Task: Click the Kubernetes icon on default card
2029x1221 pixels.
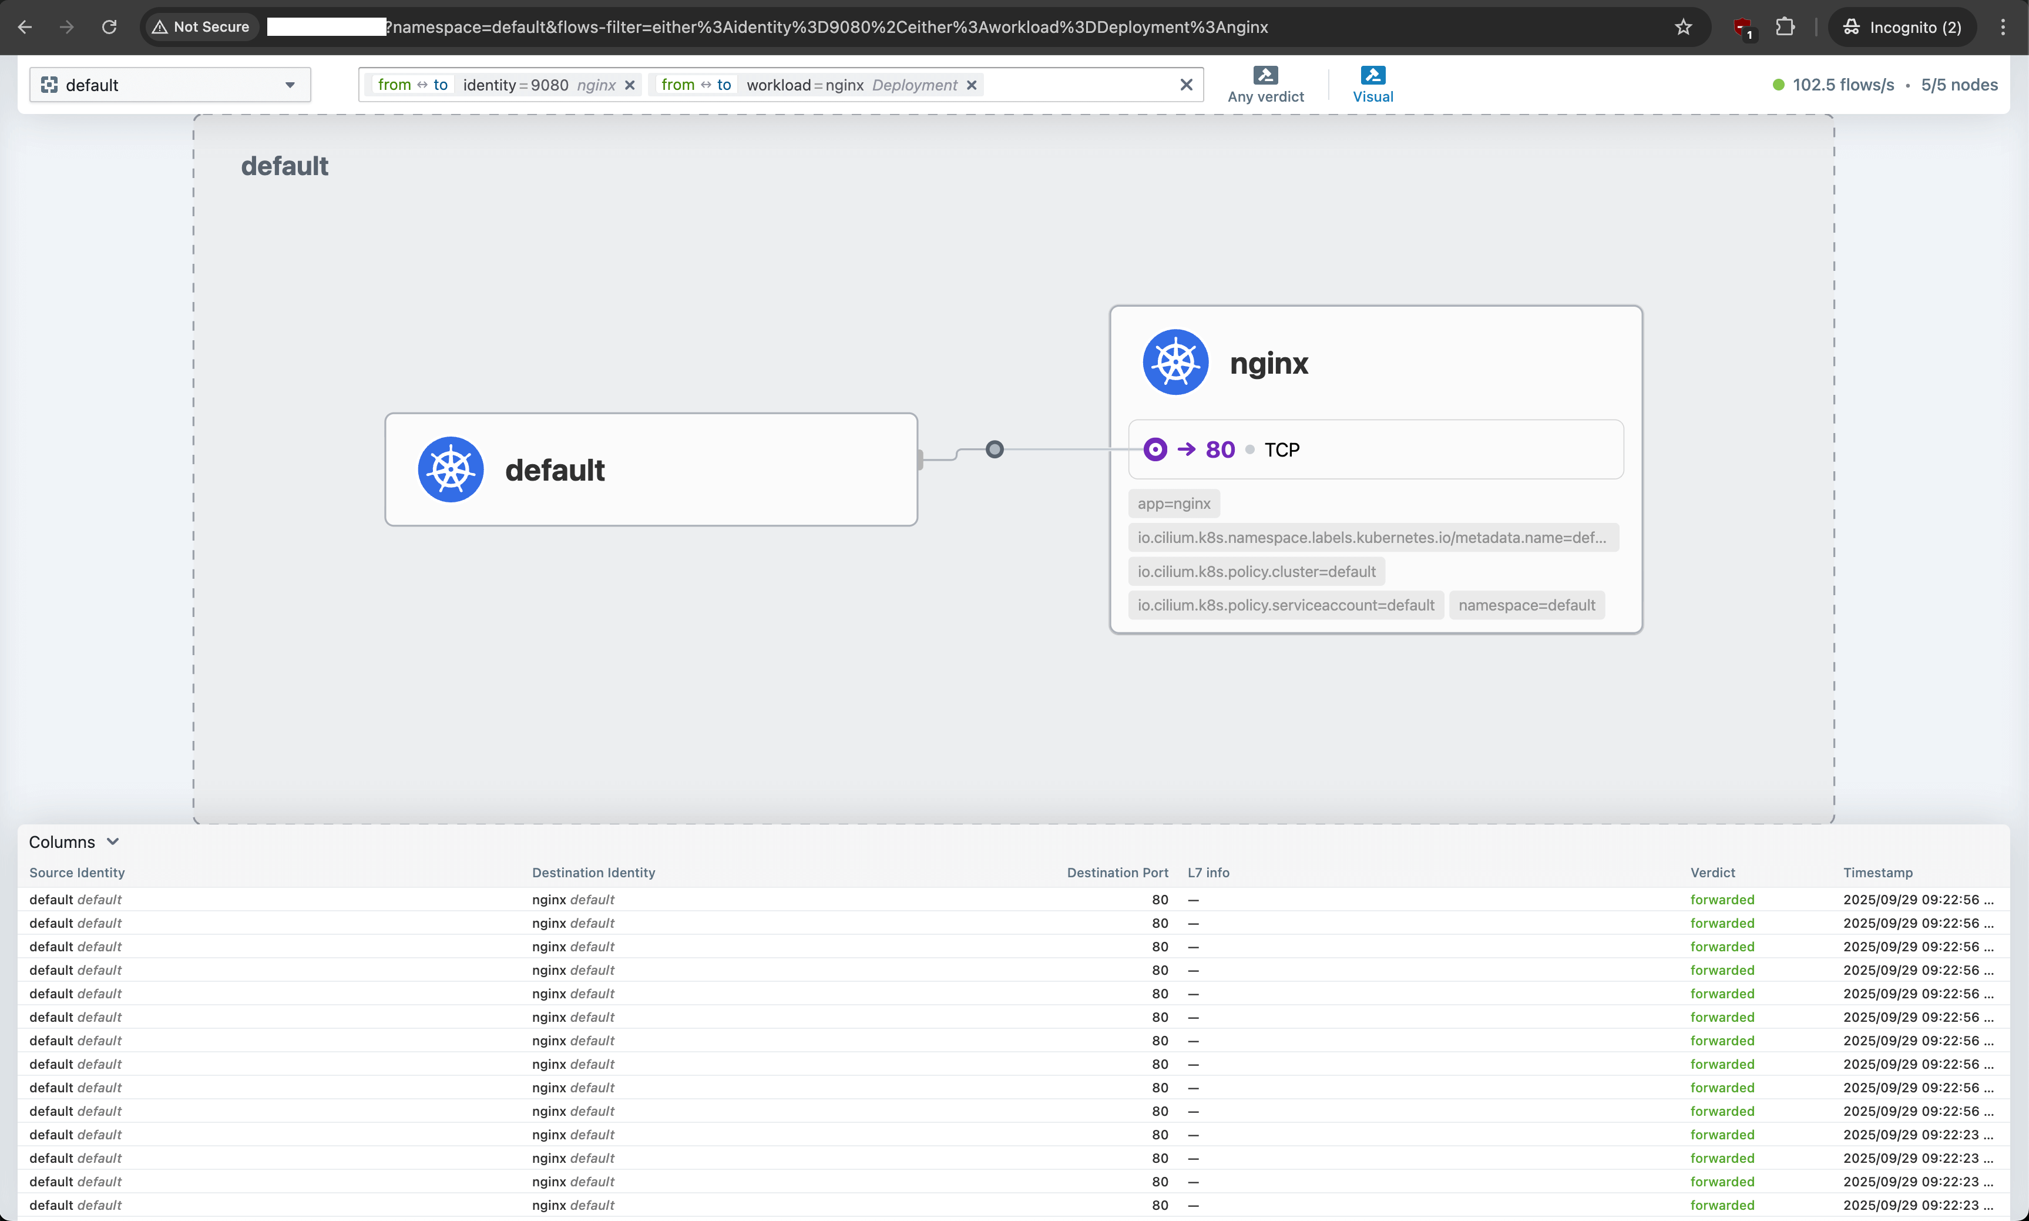Action: click(x=451, y=469)
